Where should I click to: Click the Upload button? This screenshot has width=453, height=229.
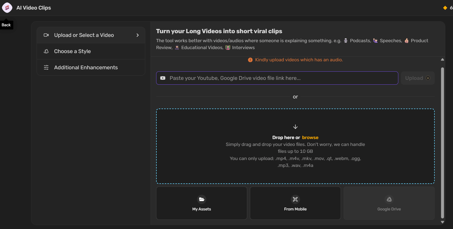tap(418, 78)
